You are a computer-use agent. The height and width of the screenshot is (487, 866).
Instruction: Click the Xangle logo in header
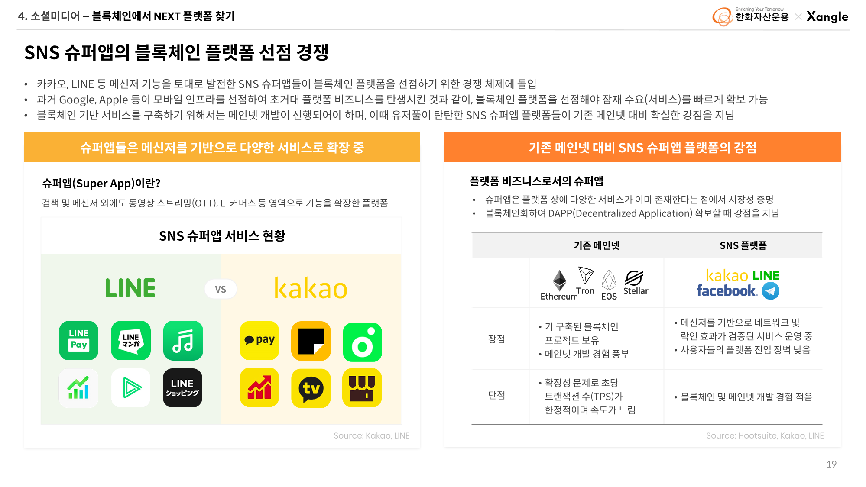(827, 16)
